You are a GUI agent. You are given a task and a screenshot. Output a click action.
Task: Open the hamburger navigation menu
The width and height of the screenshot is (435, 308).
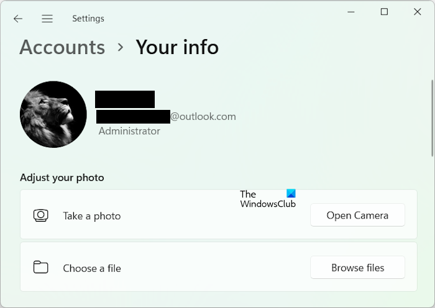[x=47, y=19]
